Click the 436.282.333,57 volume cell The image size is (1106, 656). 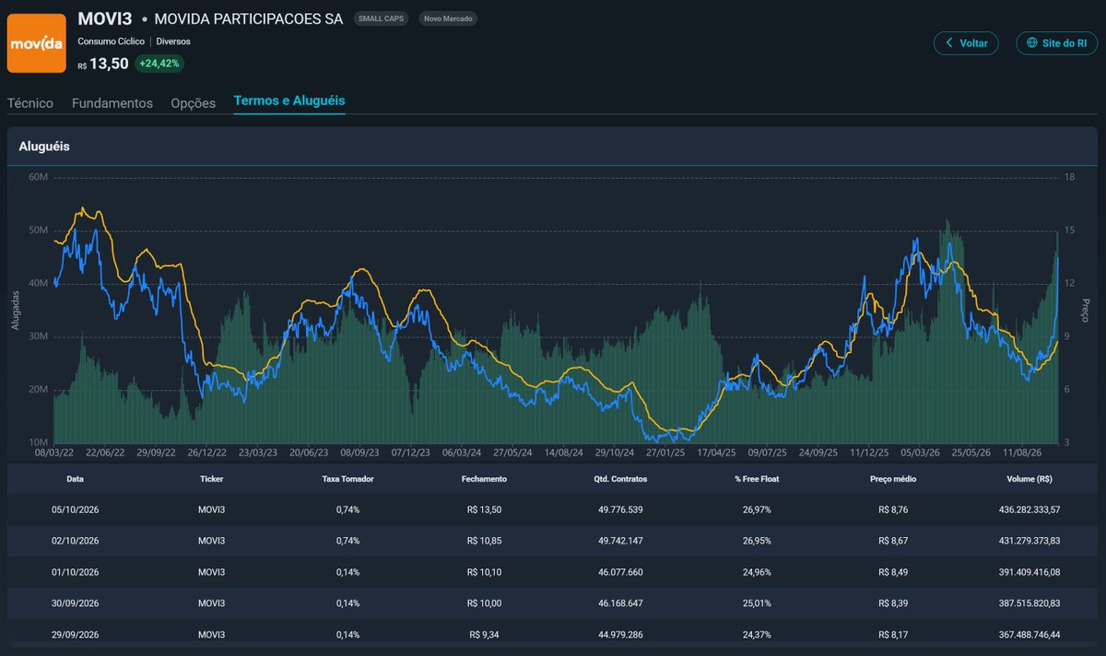tap(1030, 510)
